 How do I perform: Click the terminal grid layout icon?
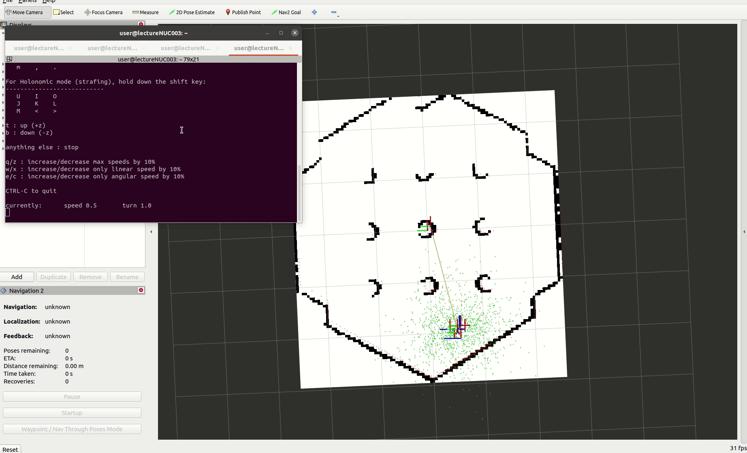[9, 59]
